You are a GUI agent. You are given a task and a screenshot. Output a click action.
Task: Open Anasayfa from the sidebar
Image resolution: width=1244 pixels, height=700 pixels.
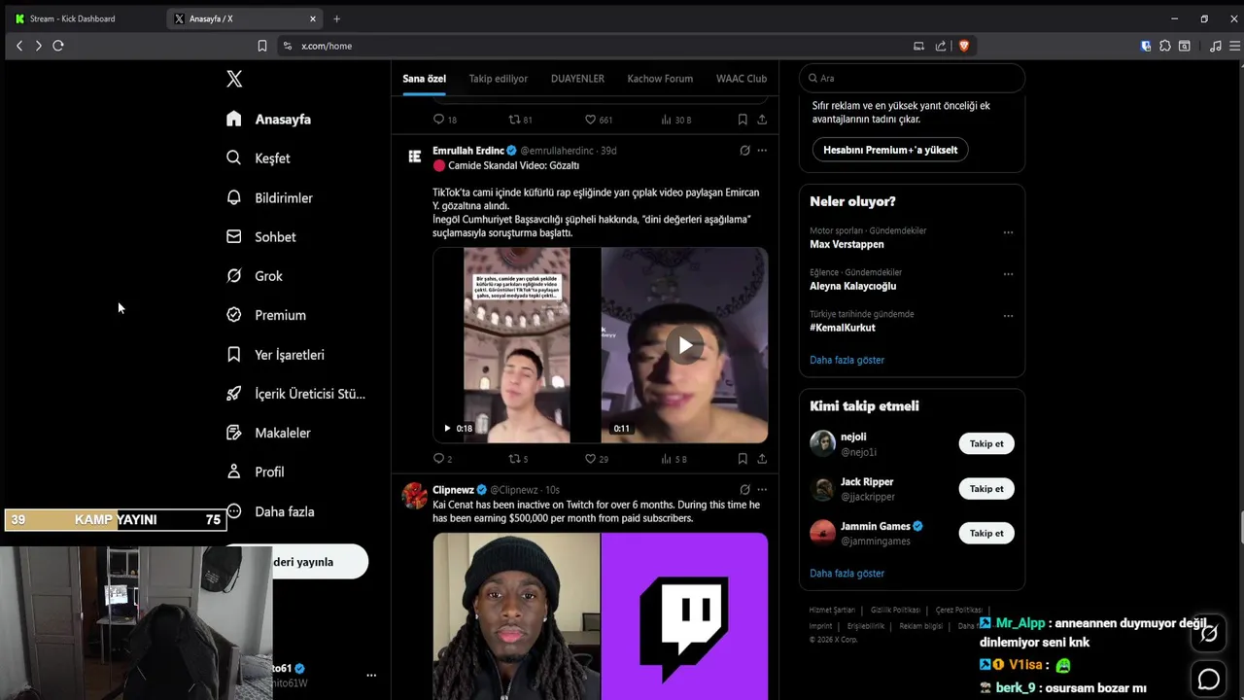pyautogui.click(x=269, y=119)
